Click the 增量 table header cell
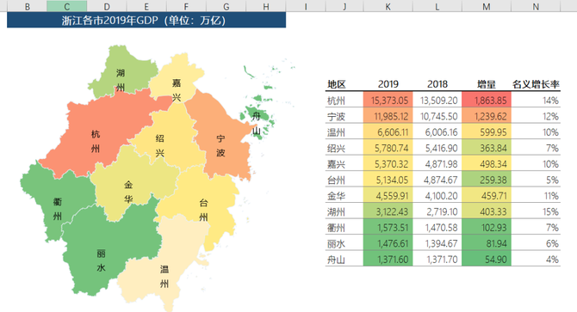 pyautogui.click(x=487, y=84)
